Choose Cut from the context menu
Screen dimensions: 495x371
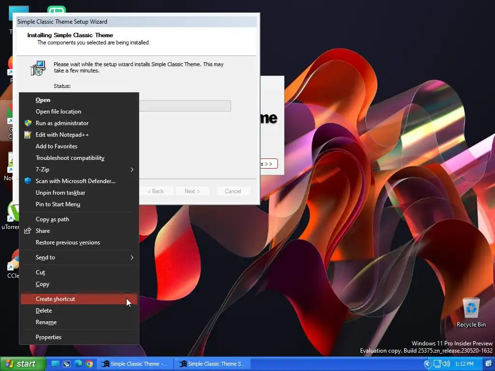(79, 272)
